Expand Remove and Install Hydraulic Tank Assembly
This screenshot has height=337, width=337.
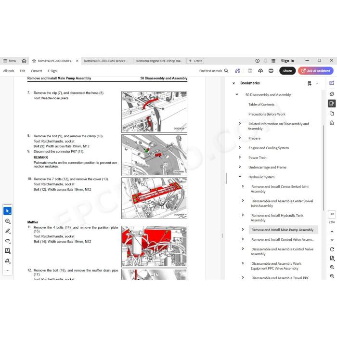(243, 215)
